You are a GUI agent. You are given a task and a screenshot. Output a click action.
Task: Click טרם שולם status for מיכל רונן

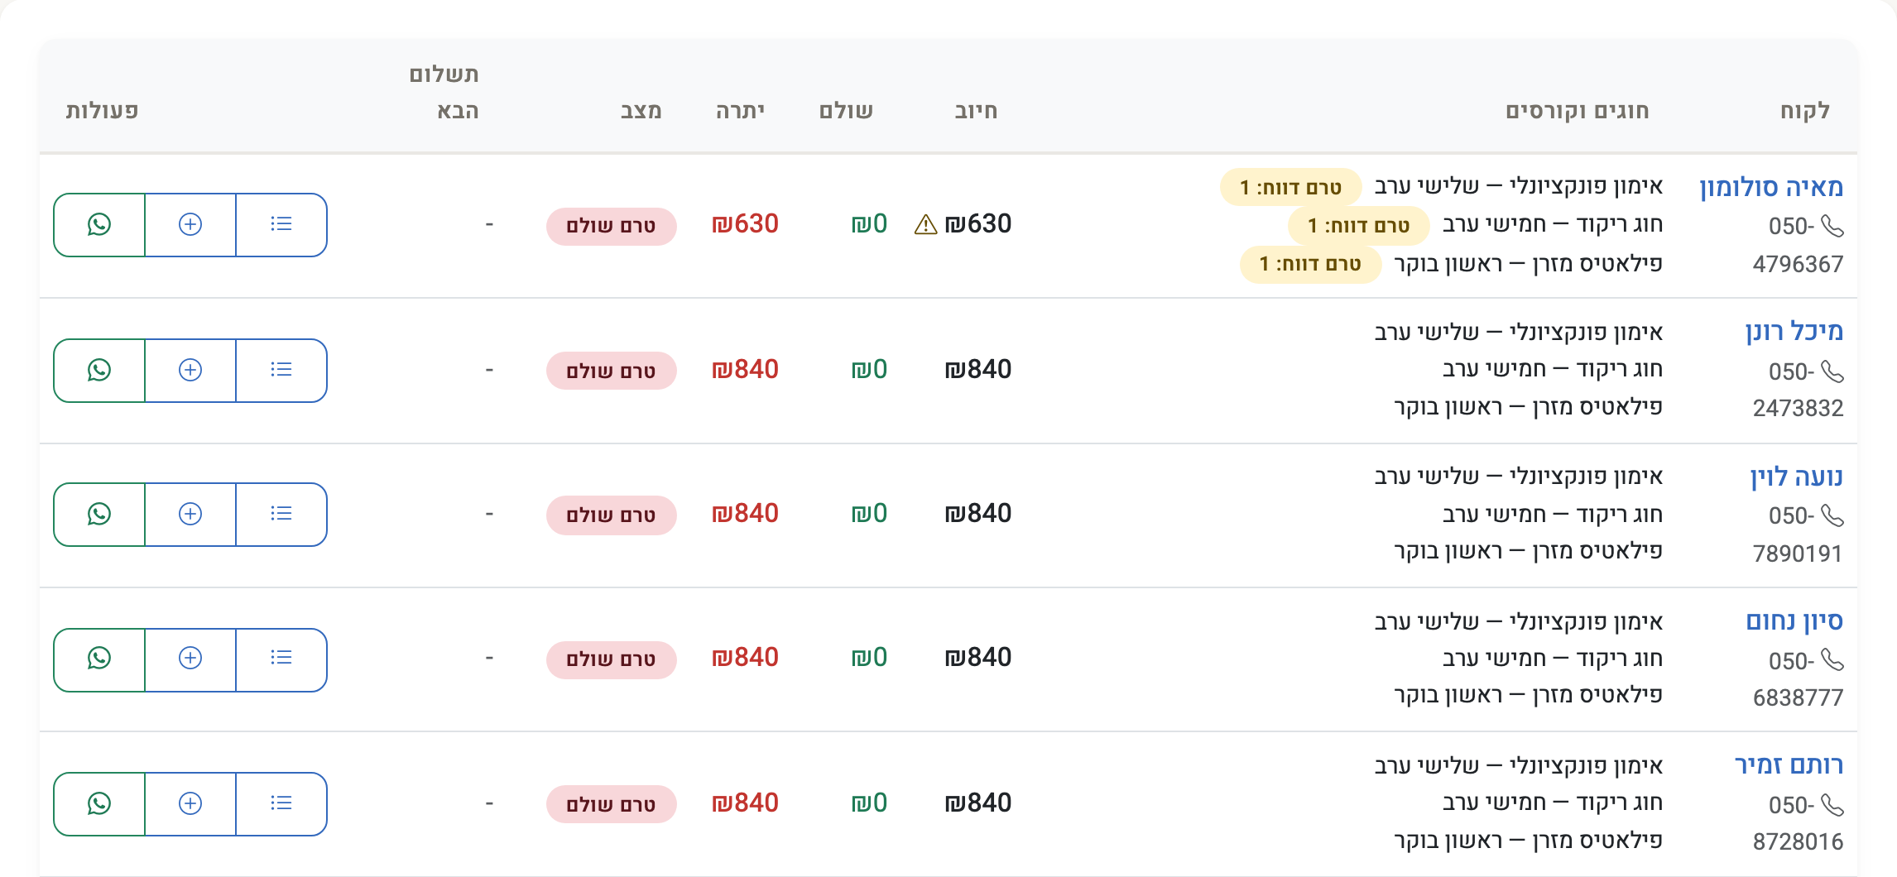612,371
